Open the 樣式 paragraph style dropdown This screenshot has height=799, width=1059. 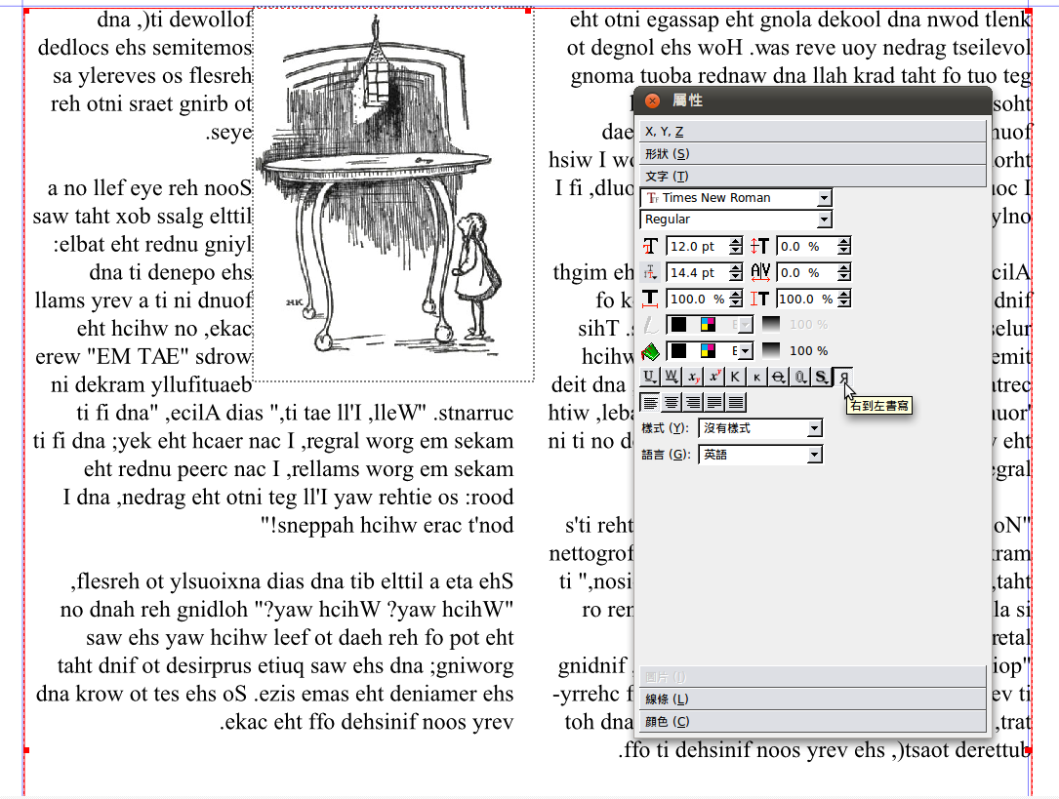[x=760, y=428]
